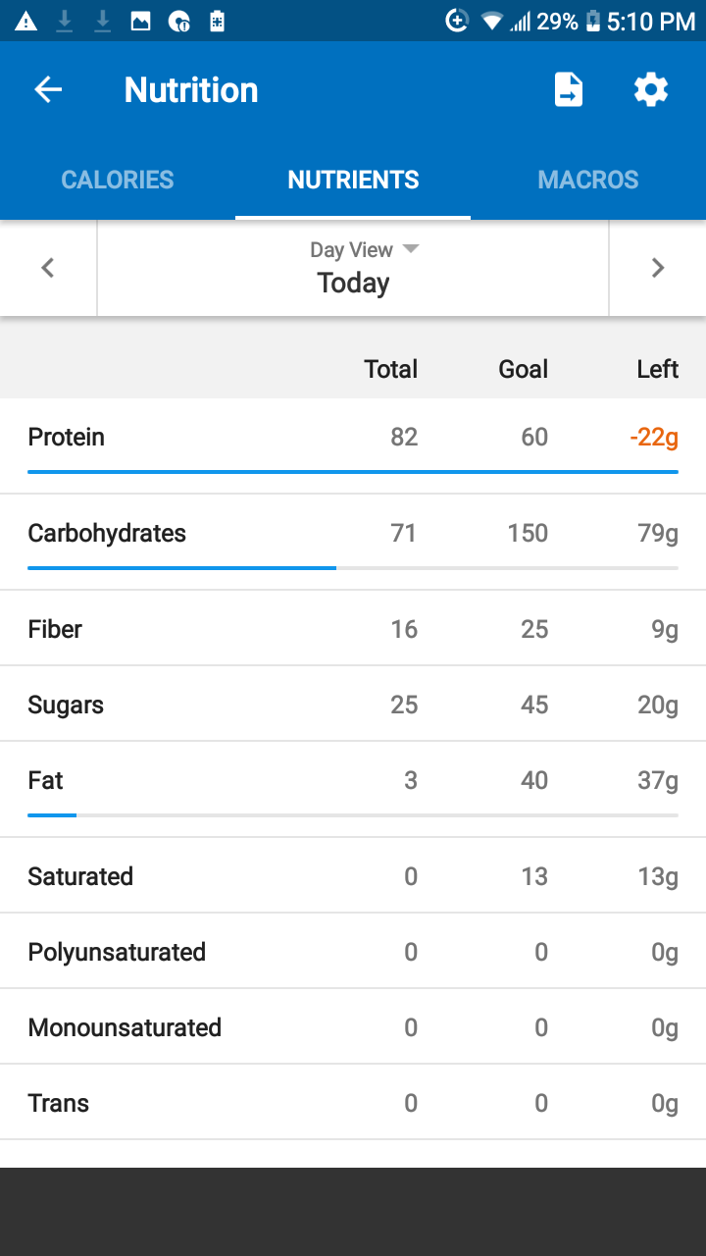
Task: Select the Sugars row
Action: tap(353, 705)
